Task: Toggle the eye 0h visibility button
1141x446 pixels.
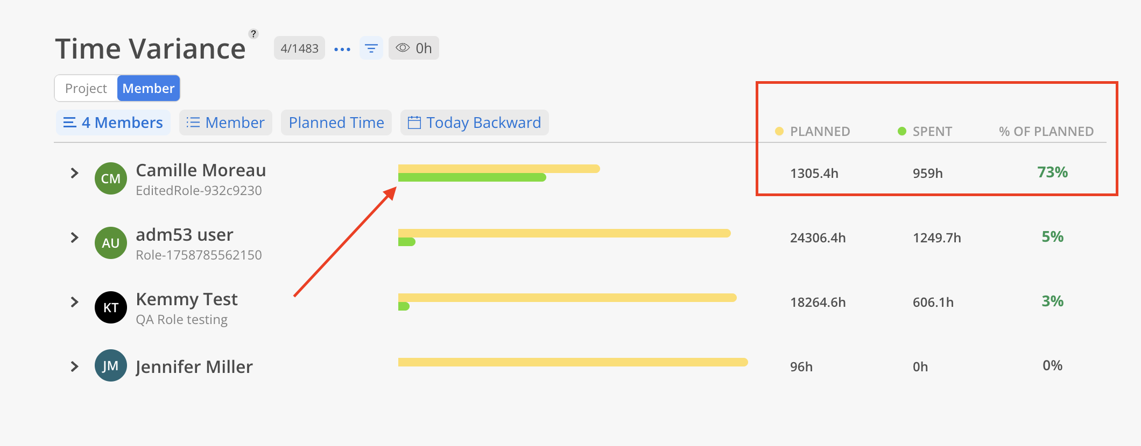Action: [x=413, y=48]
